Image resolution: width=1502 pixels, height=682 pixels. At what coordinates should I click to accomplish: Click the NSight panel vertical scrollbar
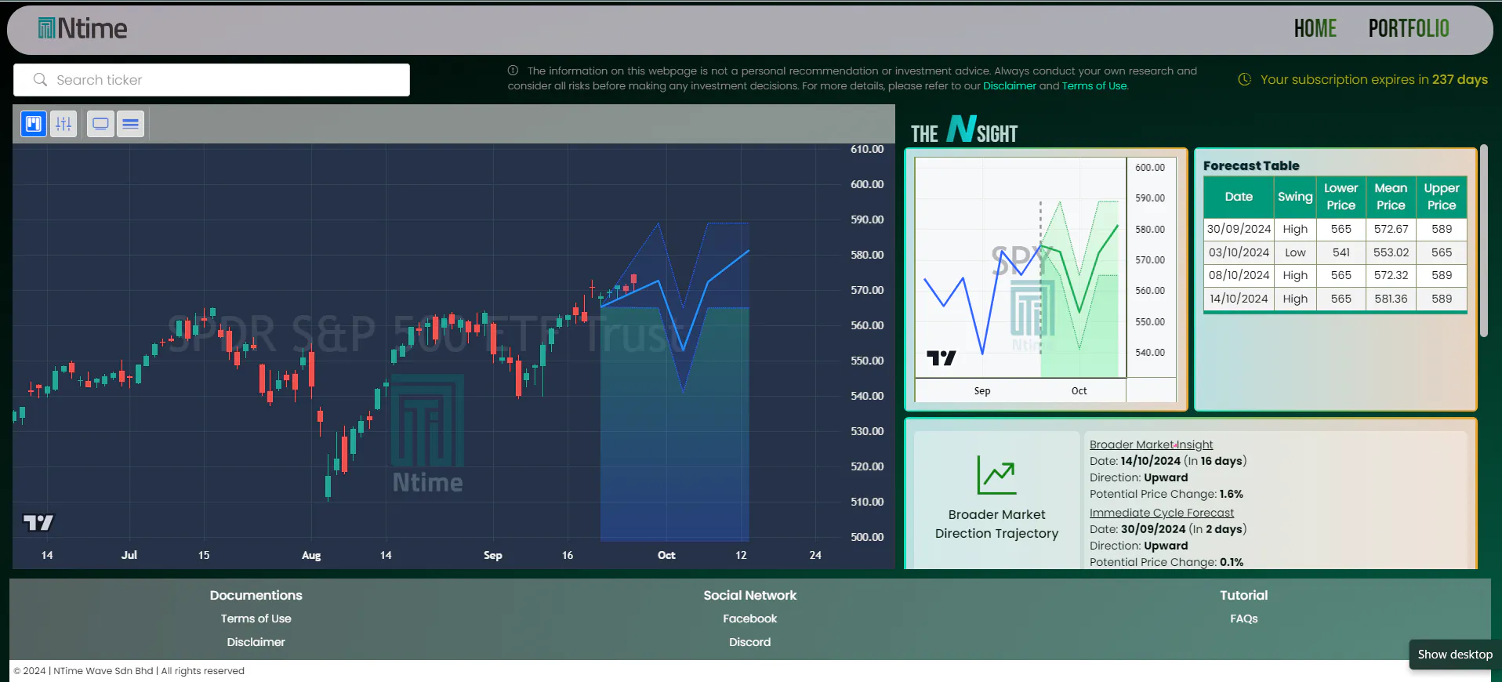[1483, 241]
